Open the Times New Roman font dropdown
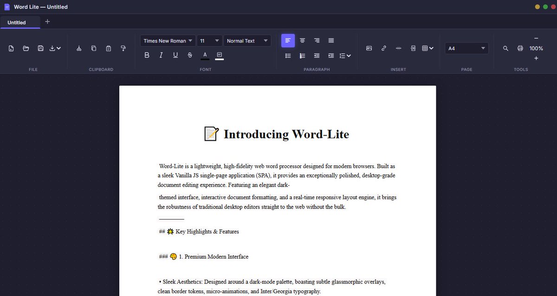 pyautogui.click(x=168, y=41)
